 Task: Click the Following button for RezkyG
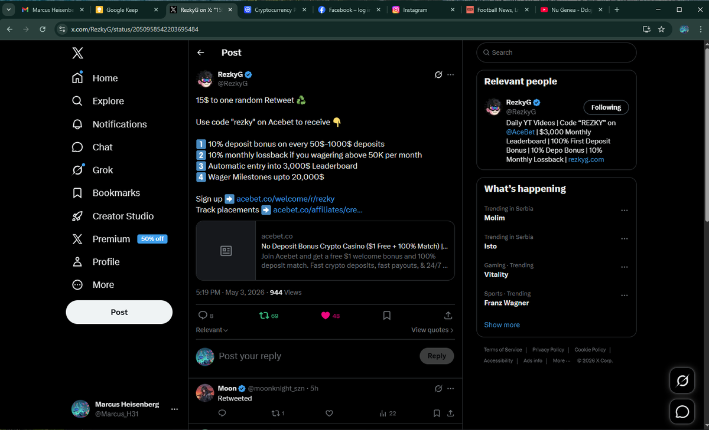tap(606, 107)
